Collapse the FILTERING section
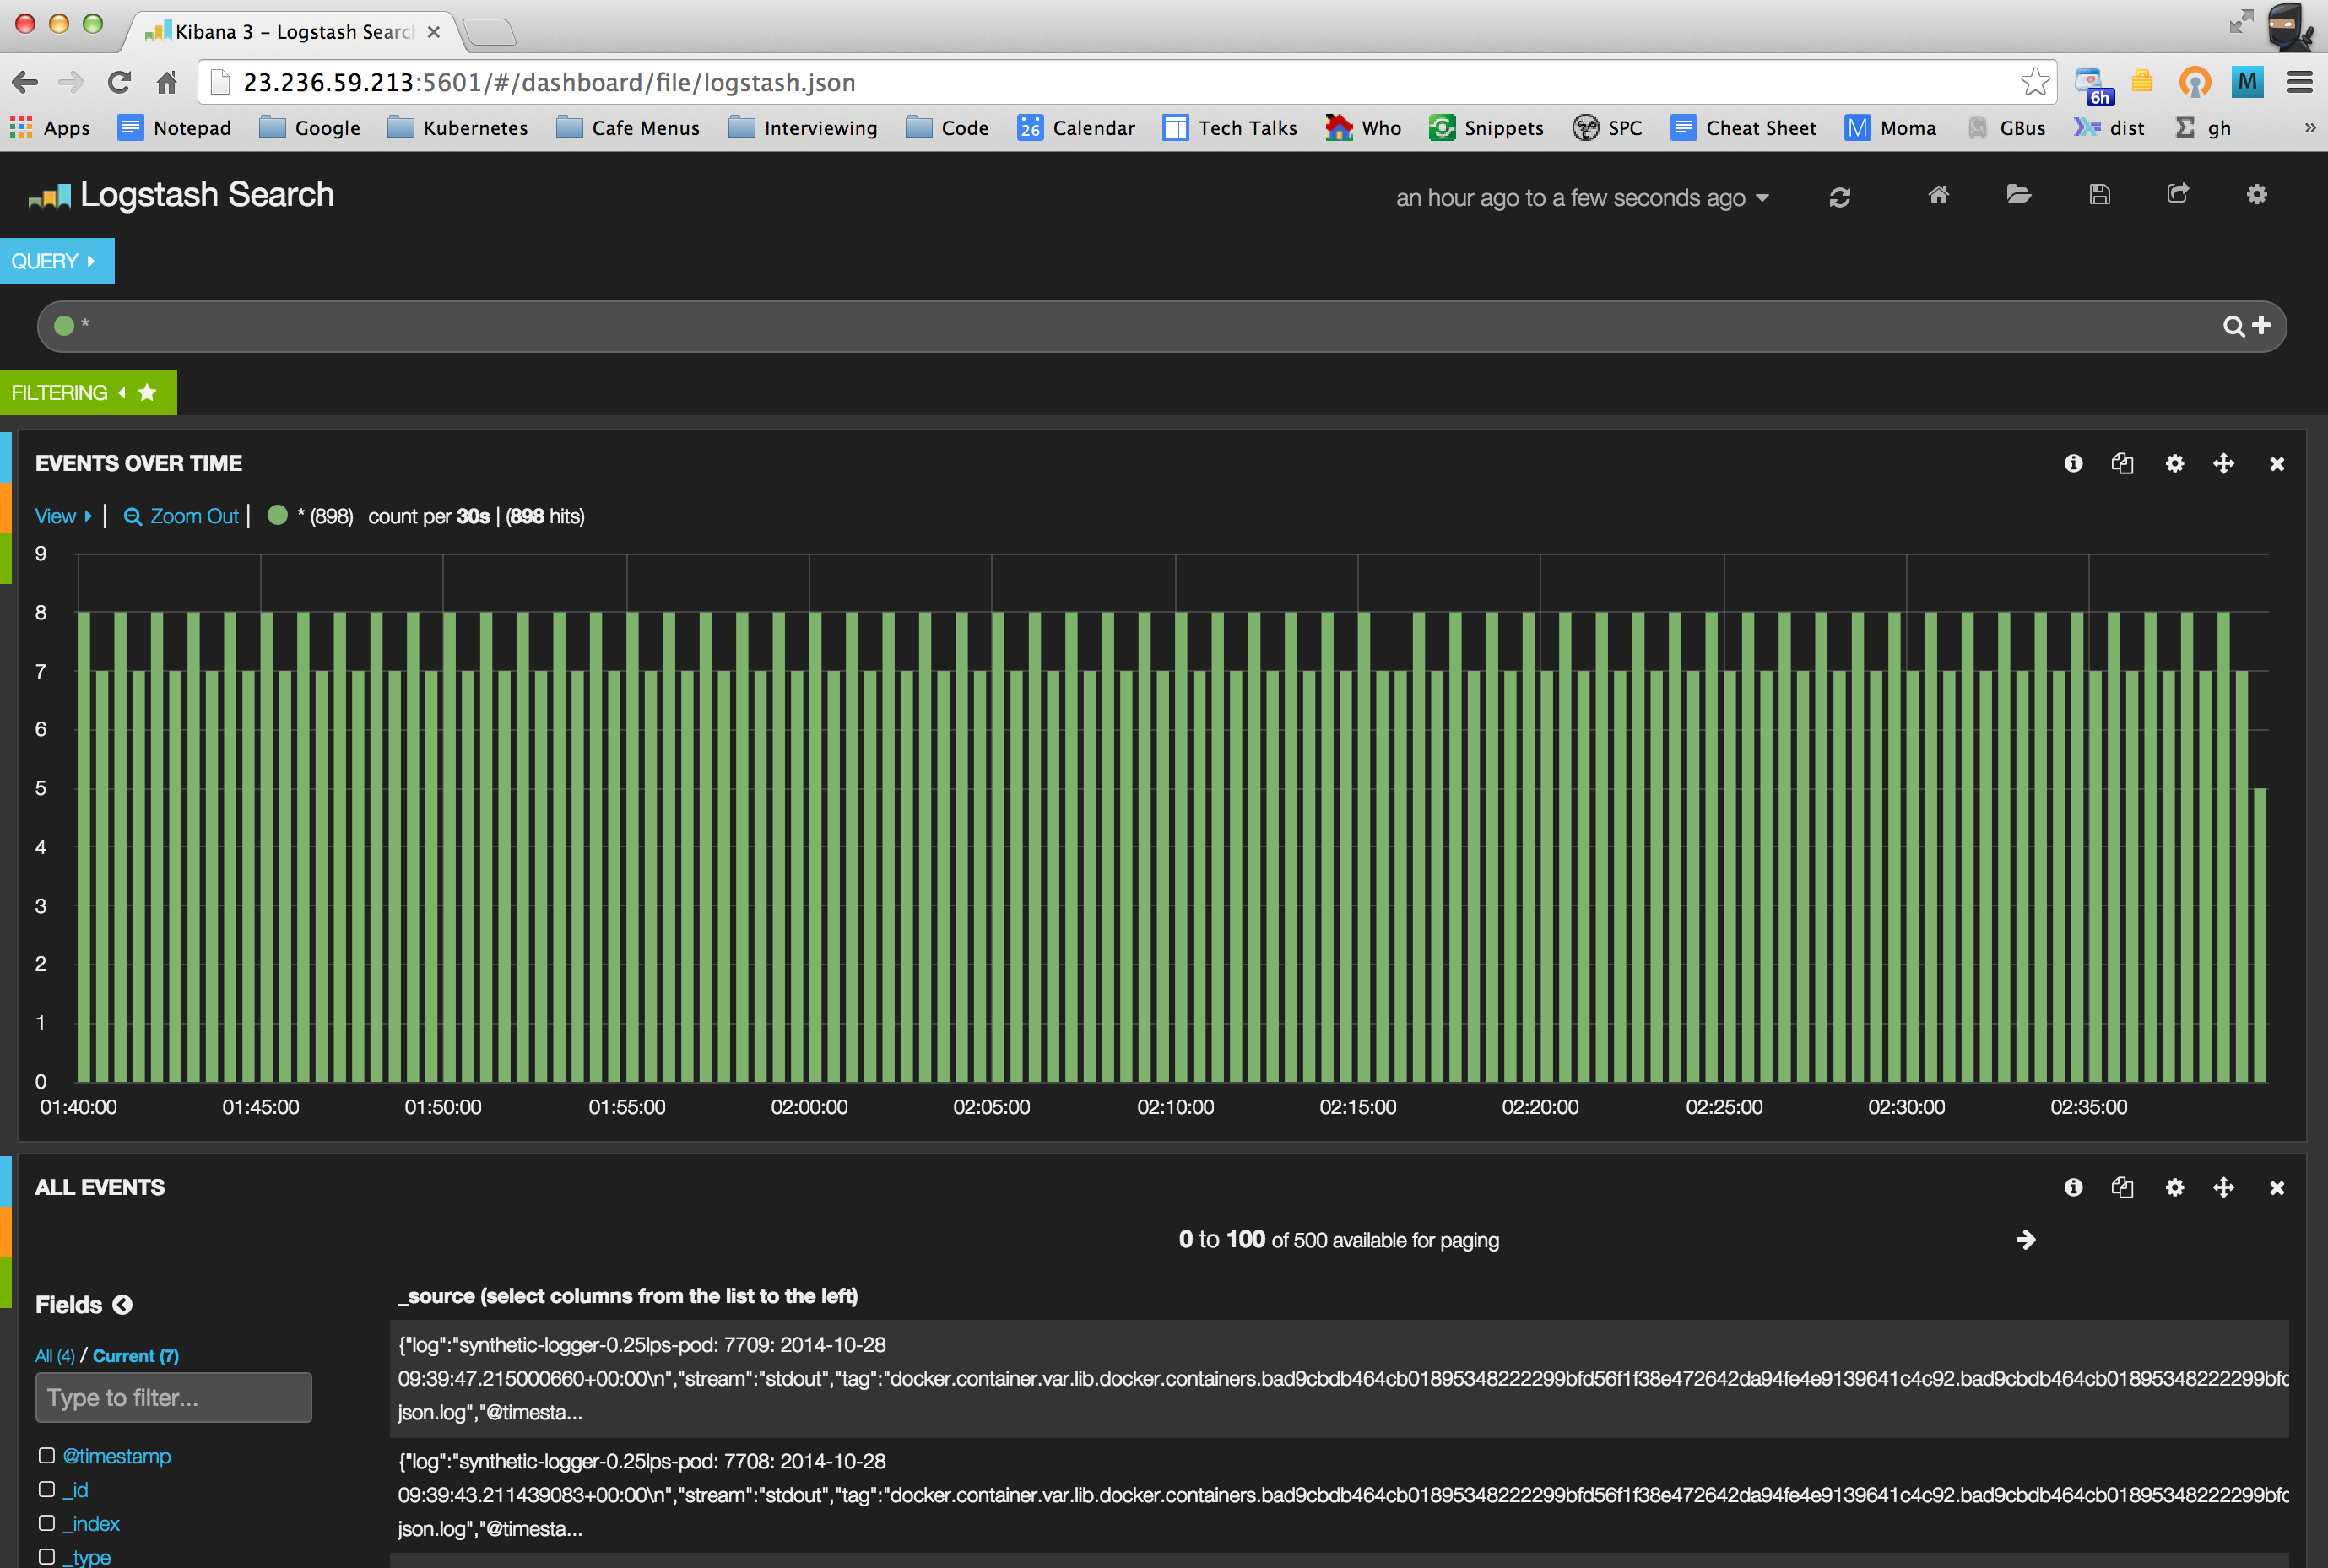 [x=68, y=392]
